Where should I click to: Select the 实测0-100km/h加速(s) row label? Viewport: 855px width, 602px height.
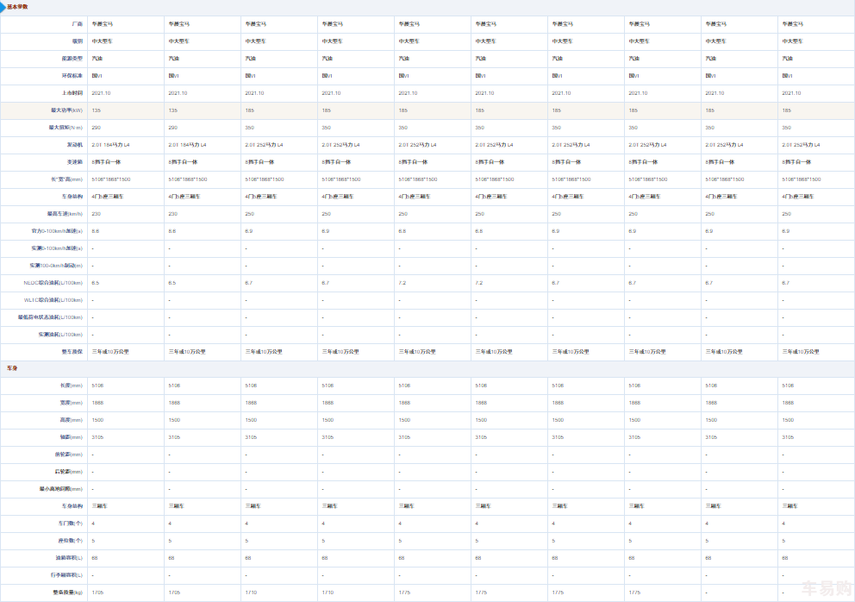click(x=57, y=248)
